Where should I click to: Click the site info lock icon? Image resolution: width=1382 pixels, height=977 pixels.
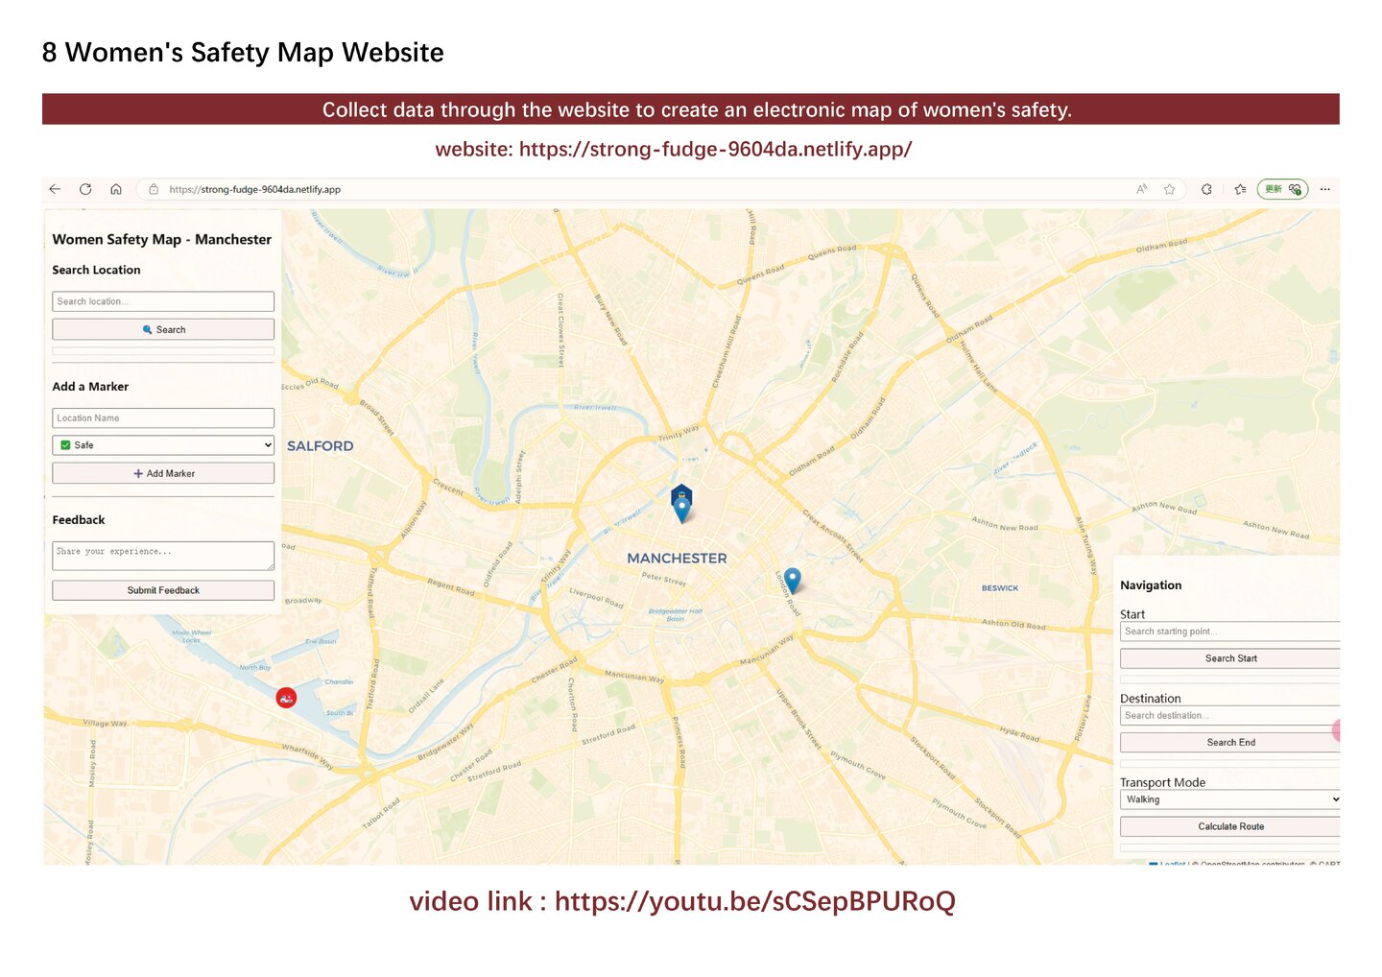(x=154, y=189)
